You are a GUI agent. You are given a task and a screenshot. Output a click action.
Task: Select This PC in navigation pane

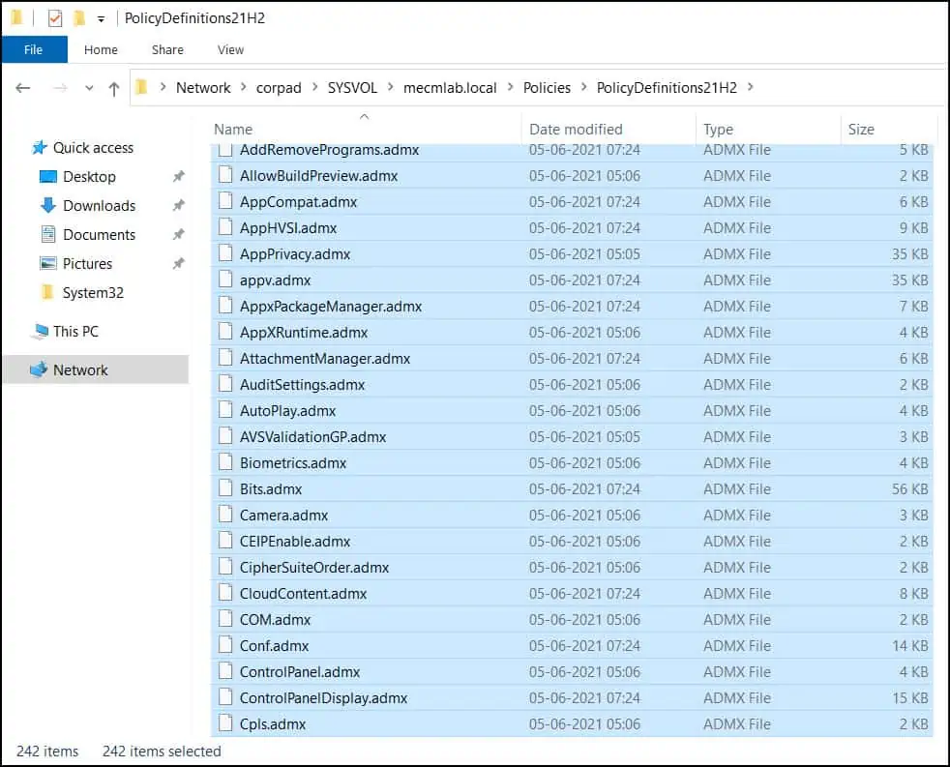pos(75,332)
